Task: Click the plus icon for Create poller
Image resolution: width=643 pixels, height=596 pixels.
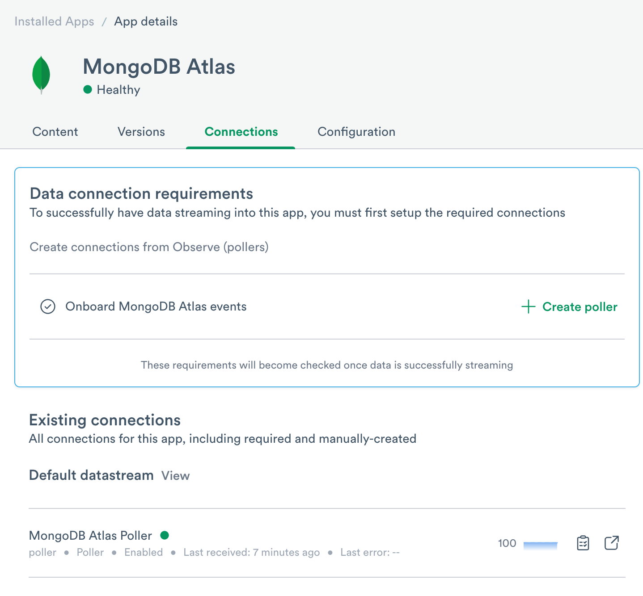Action: [528, 306]
